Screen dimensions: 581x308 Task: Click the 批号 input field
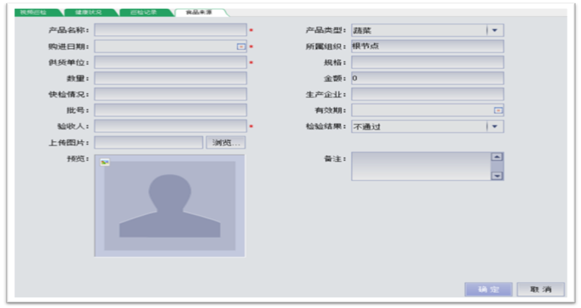170,110
